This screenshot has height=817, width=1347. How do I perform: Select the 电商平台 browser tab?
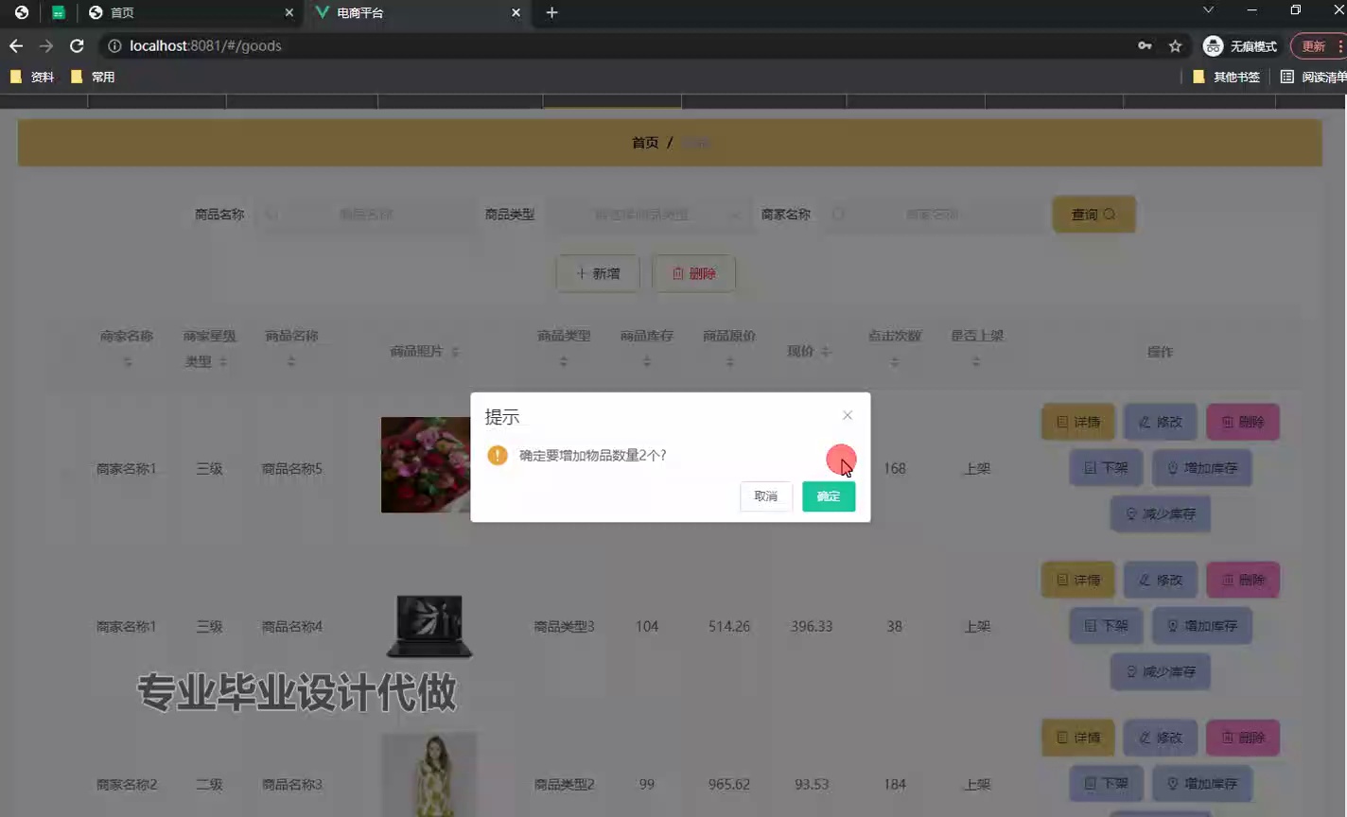(416, 12)
